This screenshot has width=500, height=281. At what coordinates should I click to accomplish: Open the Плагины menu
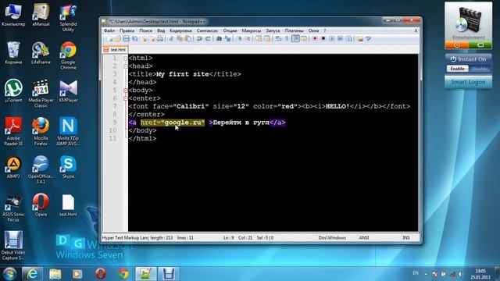tap(294, 30)
